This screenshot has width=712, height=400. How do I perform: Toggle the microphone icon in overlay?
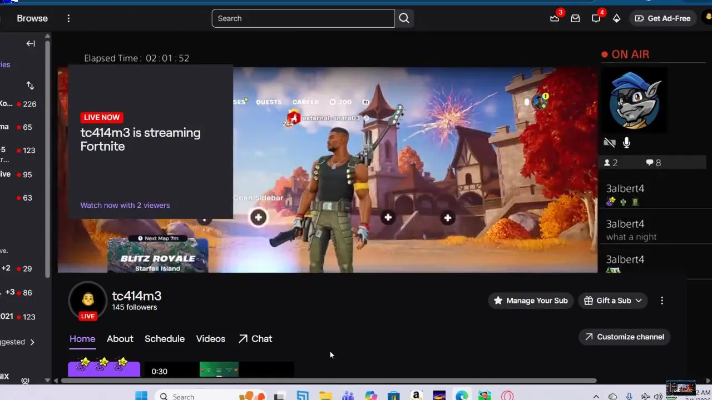[x=626, y=143]
